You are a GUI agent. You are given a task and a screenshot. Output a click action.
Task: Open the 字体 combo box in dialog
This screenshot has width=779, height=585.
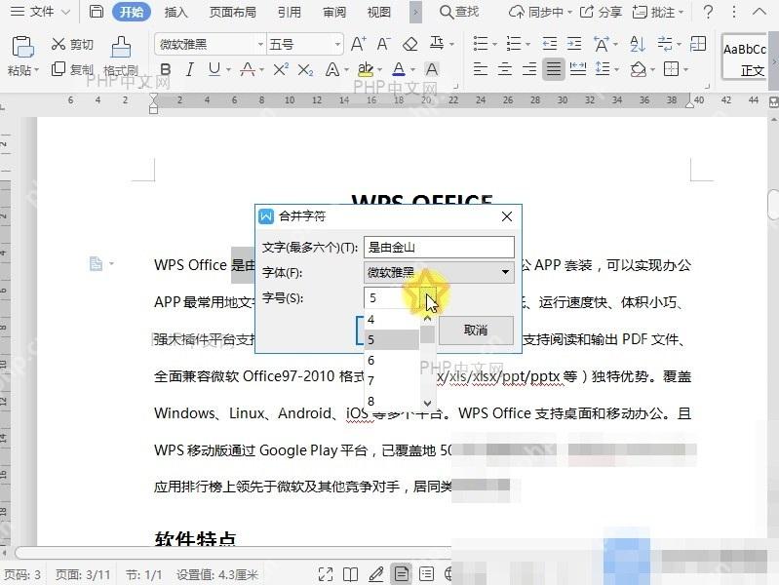[439, 272]
